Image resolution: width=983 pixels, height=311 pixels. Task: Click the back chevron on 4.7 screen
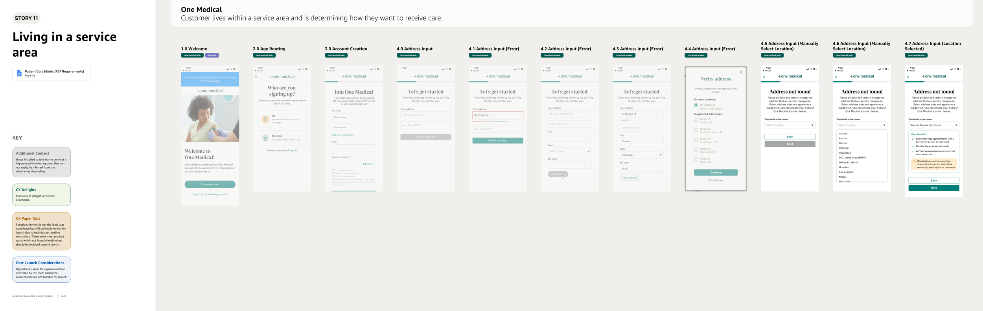click(908, 77)
